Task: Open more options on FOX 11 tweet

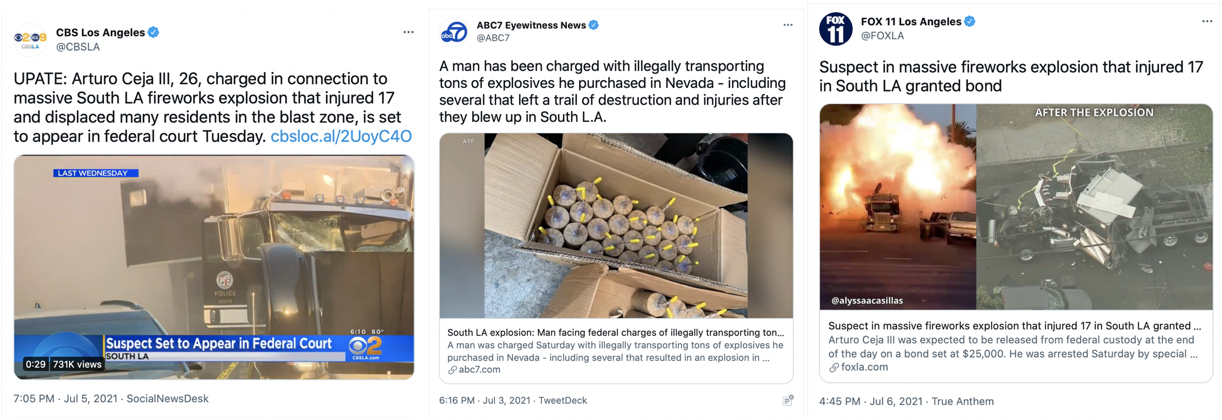Action: (x=1207, y=22)
